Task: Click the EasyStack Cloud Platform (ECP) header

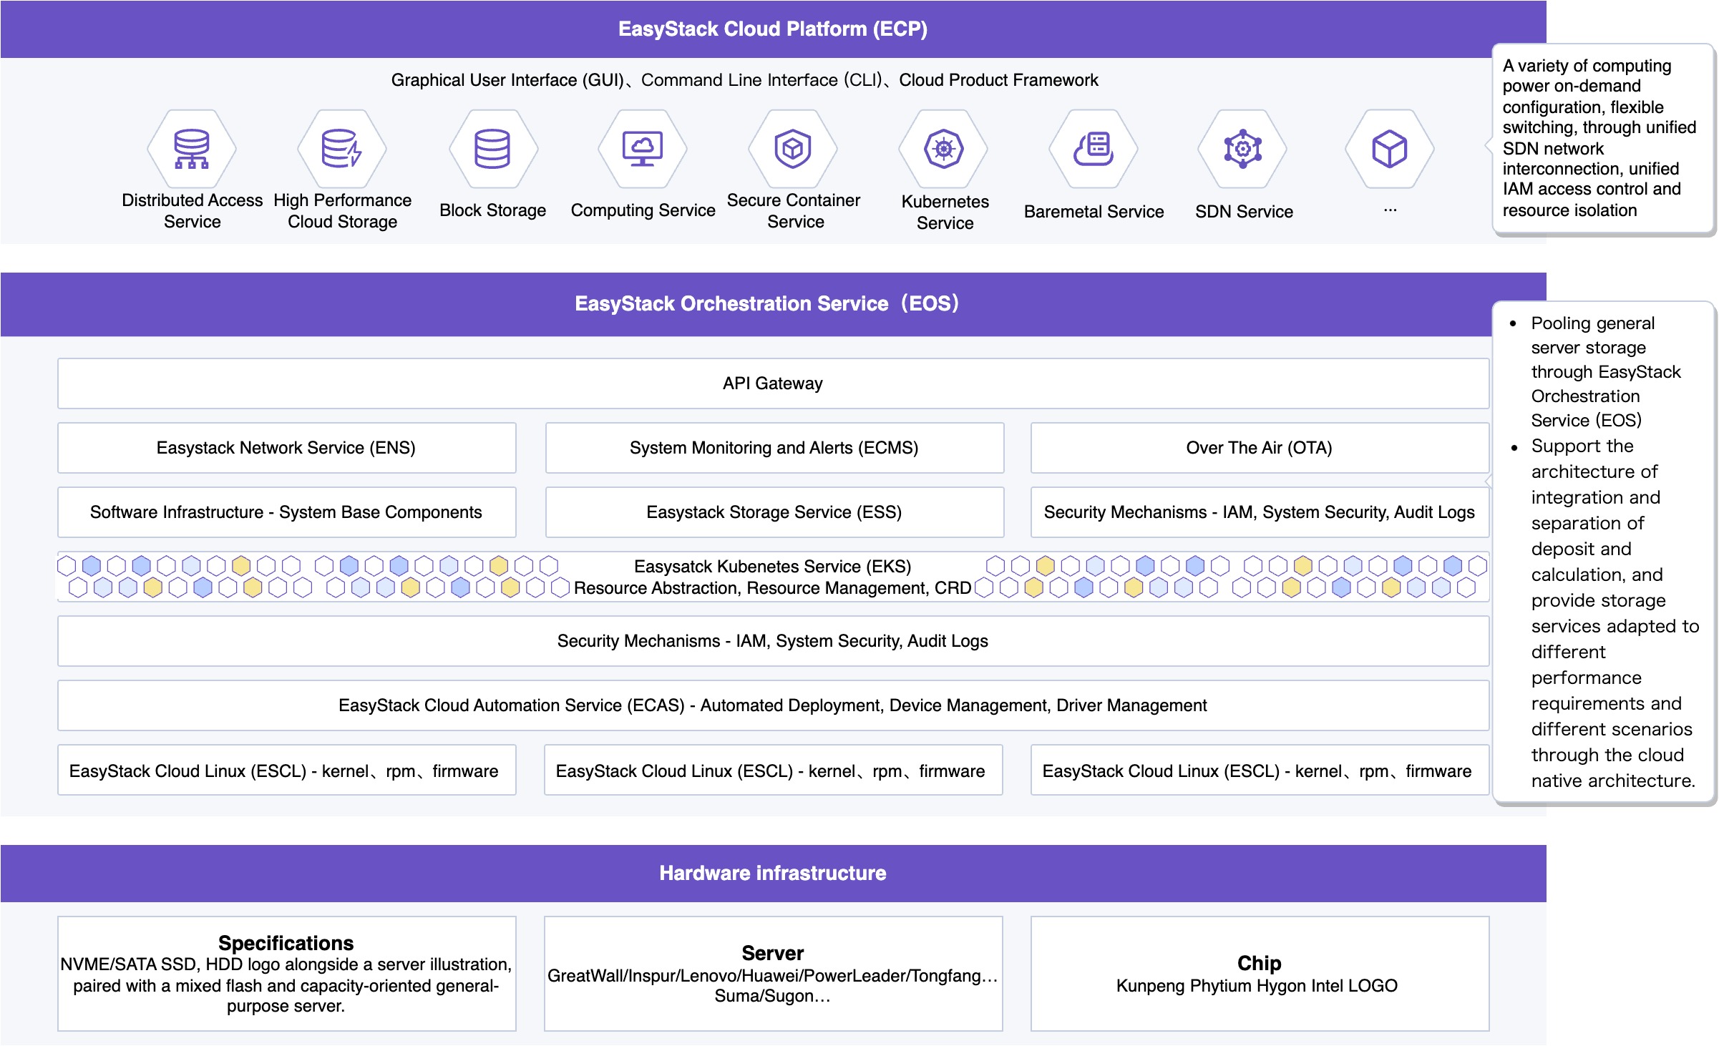Action: 773,29
